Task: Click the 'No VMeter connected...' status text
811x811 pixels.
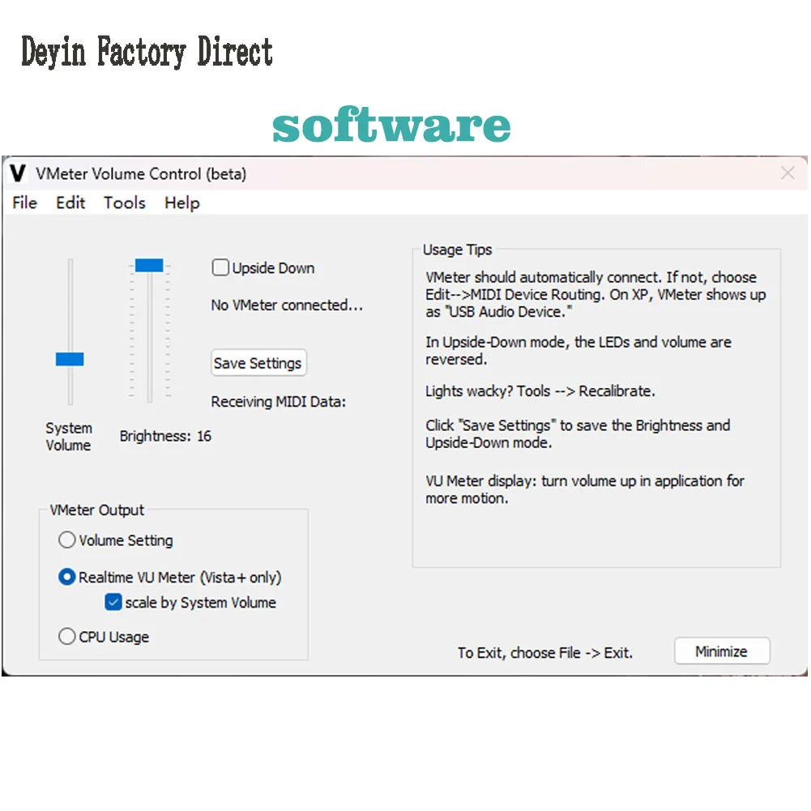Action: tap(287, 305)
